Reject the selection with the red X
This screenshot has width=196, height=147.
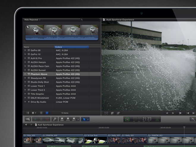click(47, 119)
